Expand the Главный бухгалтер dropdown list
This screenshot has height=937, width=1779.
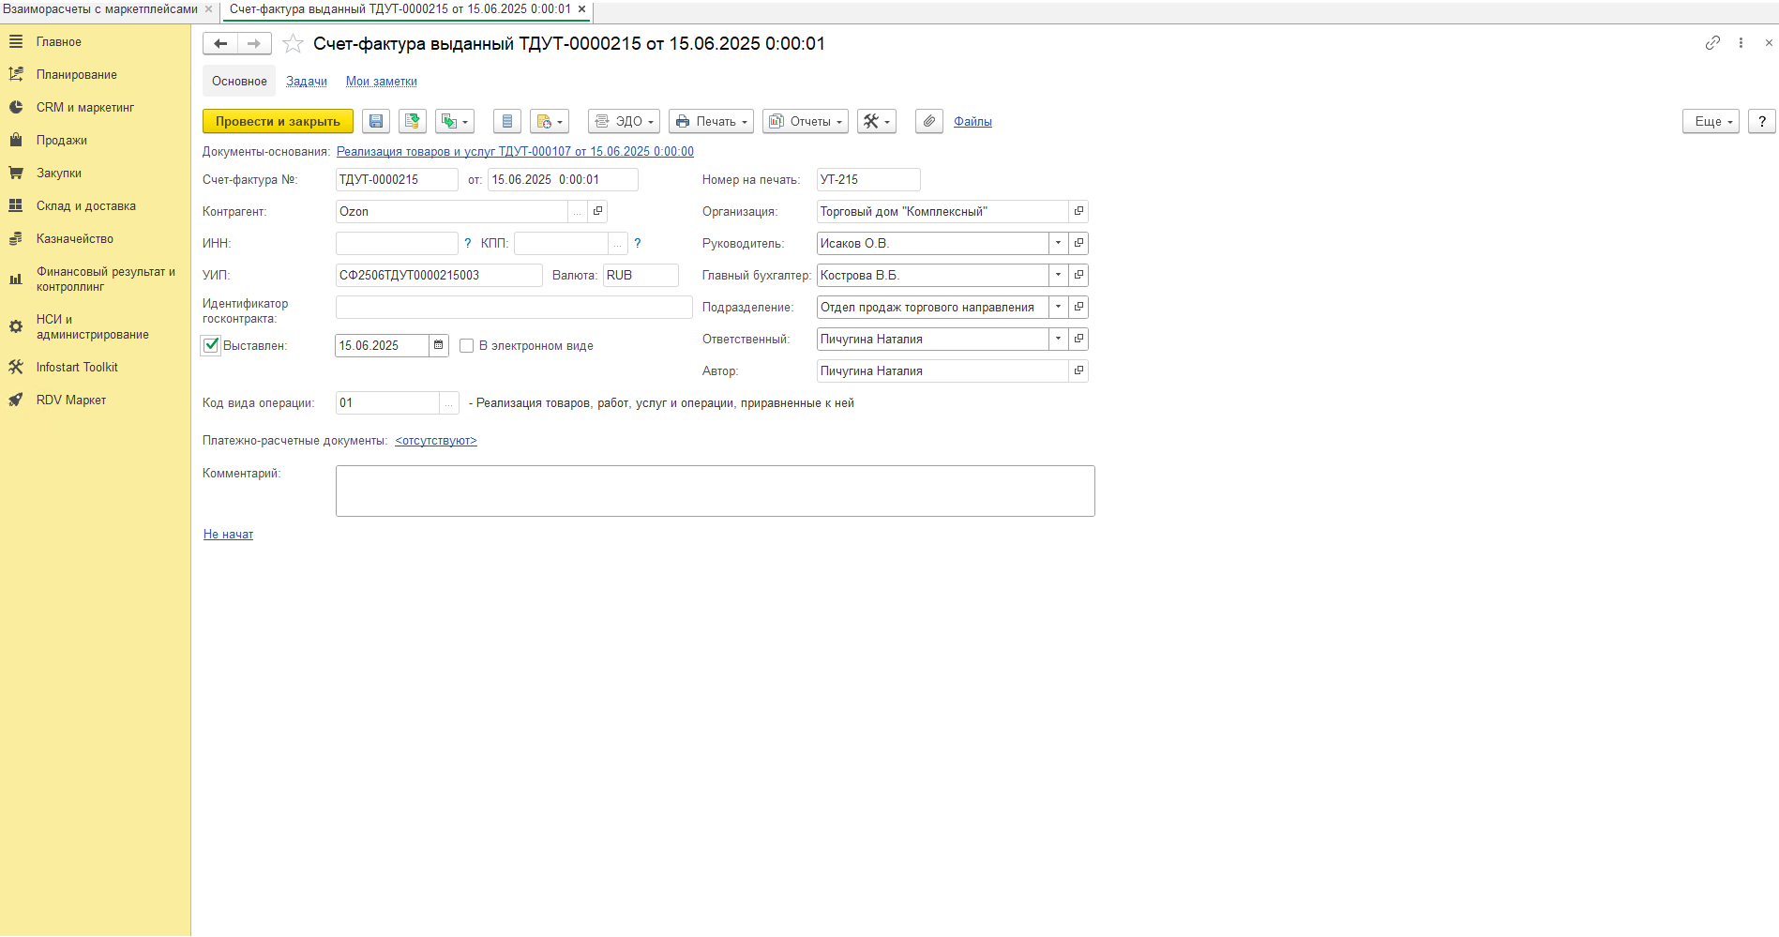(1058, 275)
